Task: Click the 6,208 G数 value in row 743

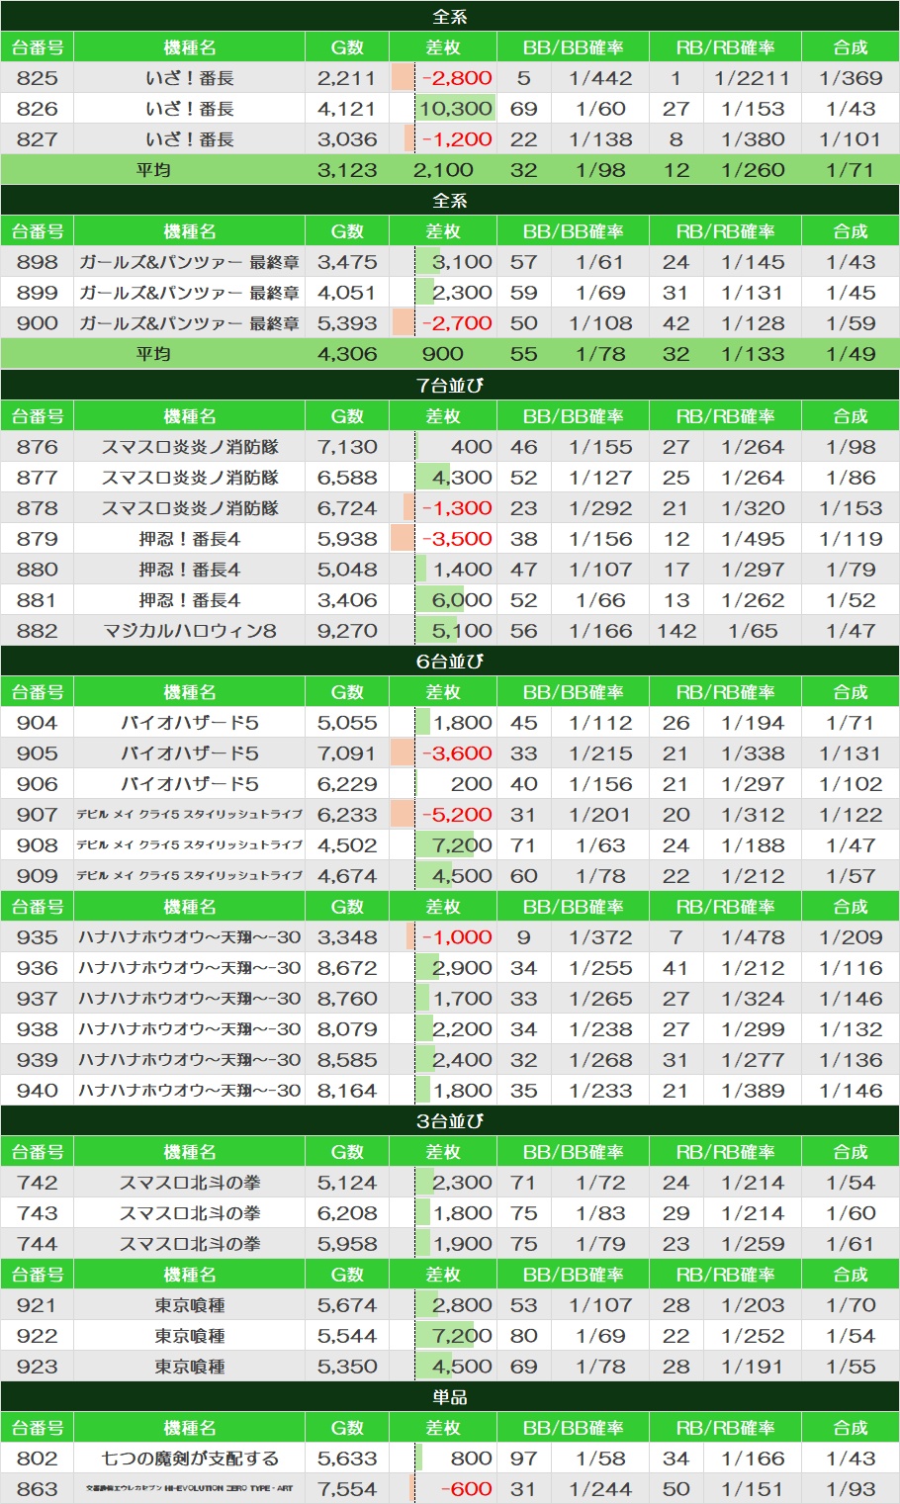Action: (x=347, y=1213)
